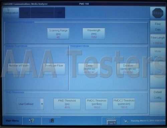Image resolution: width=167 pixels, height=128 pixels.
Task: Open the PMD Measurement tab
Action: coord(42,12)
